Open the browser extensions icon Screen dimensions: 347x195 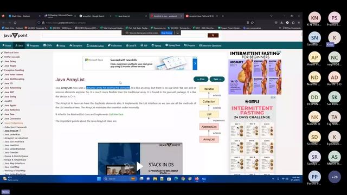293,23
